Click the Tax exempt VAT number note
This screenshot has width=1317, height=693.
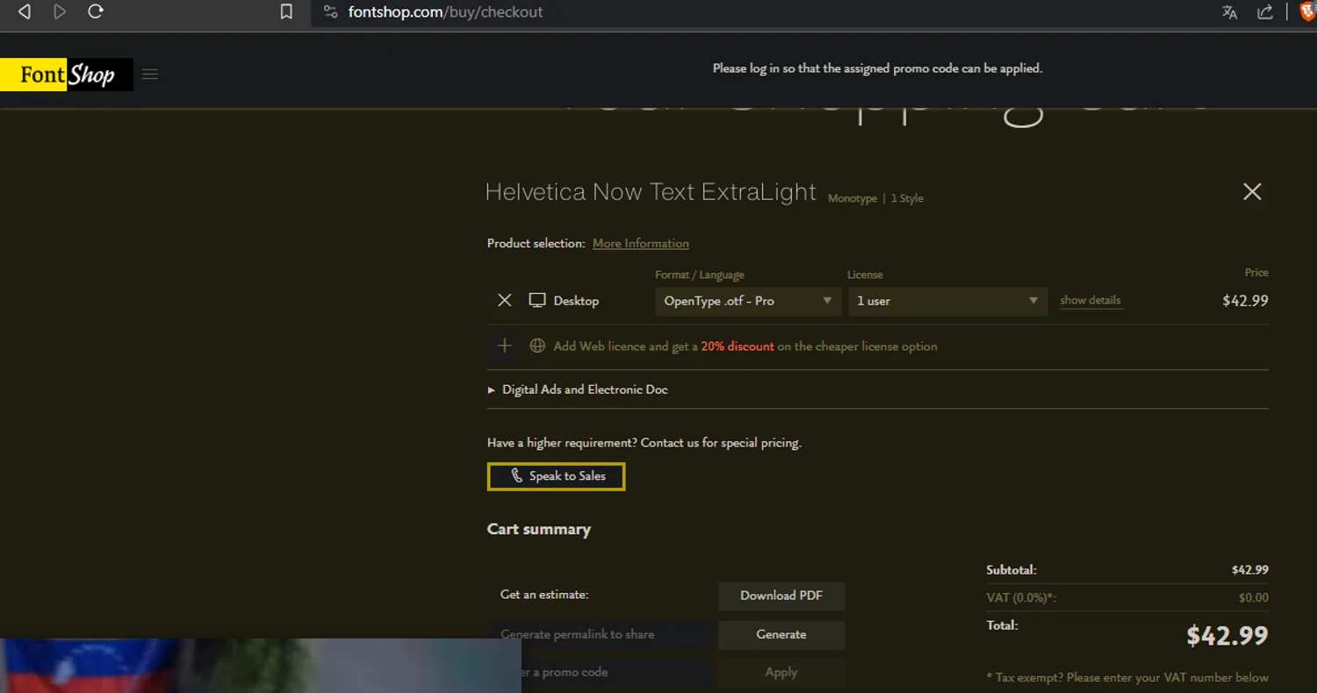click(x=1127, y=677)
